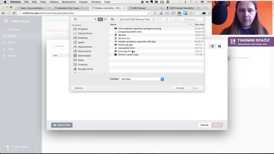Open the History menu
This screenshot has width=274, height=154.
54,2
